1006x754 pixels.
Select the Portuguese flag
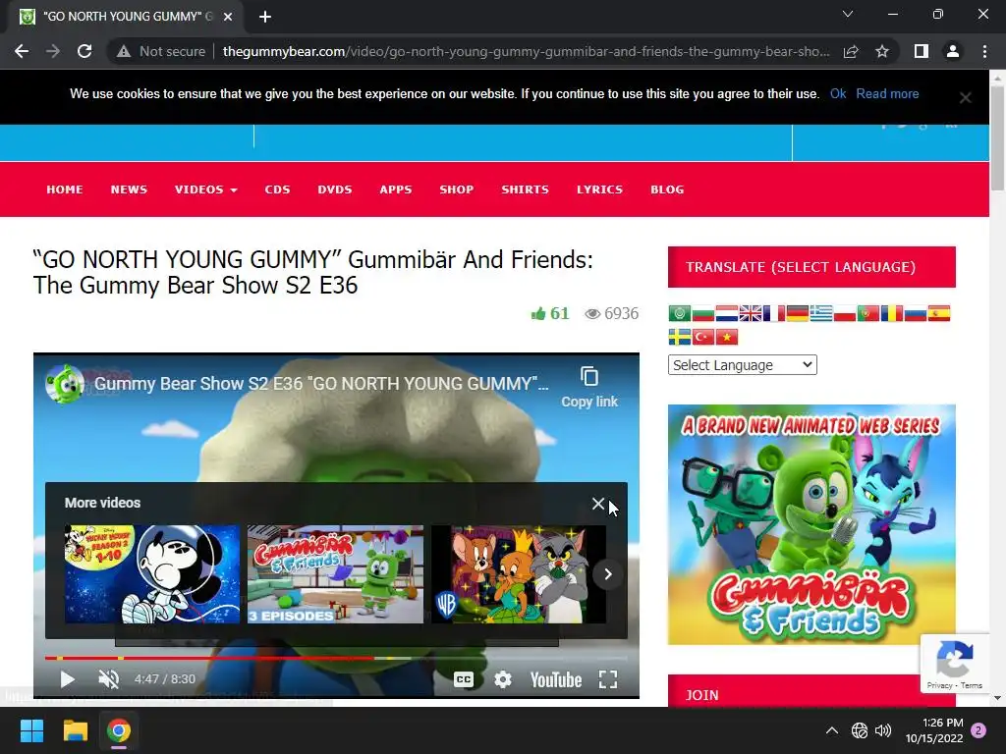pyautogui.click(x=868, y=313)
